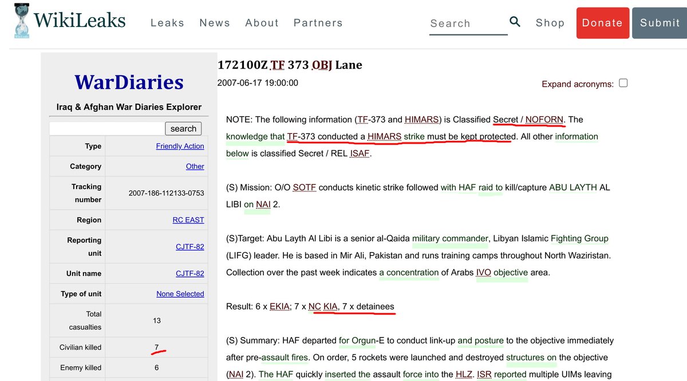Click the HIMARS acronym in the NOTE line

pos(422,120)
